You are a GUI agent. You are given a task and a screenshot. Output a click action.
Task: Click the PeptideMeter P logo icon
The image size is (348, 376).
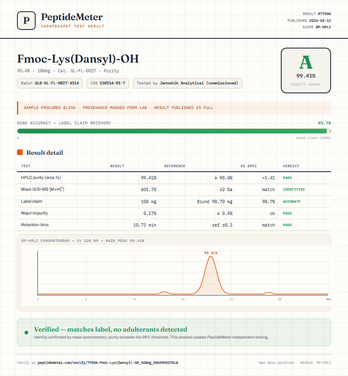click(x=26, y=21)
